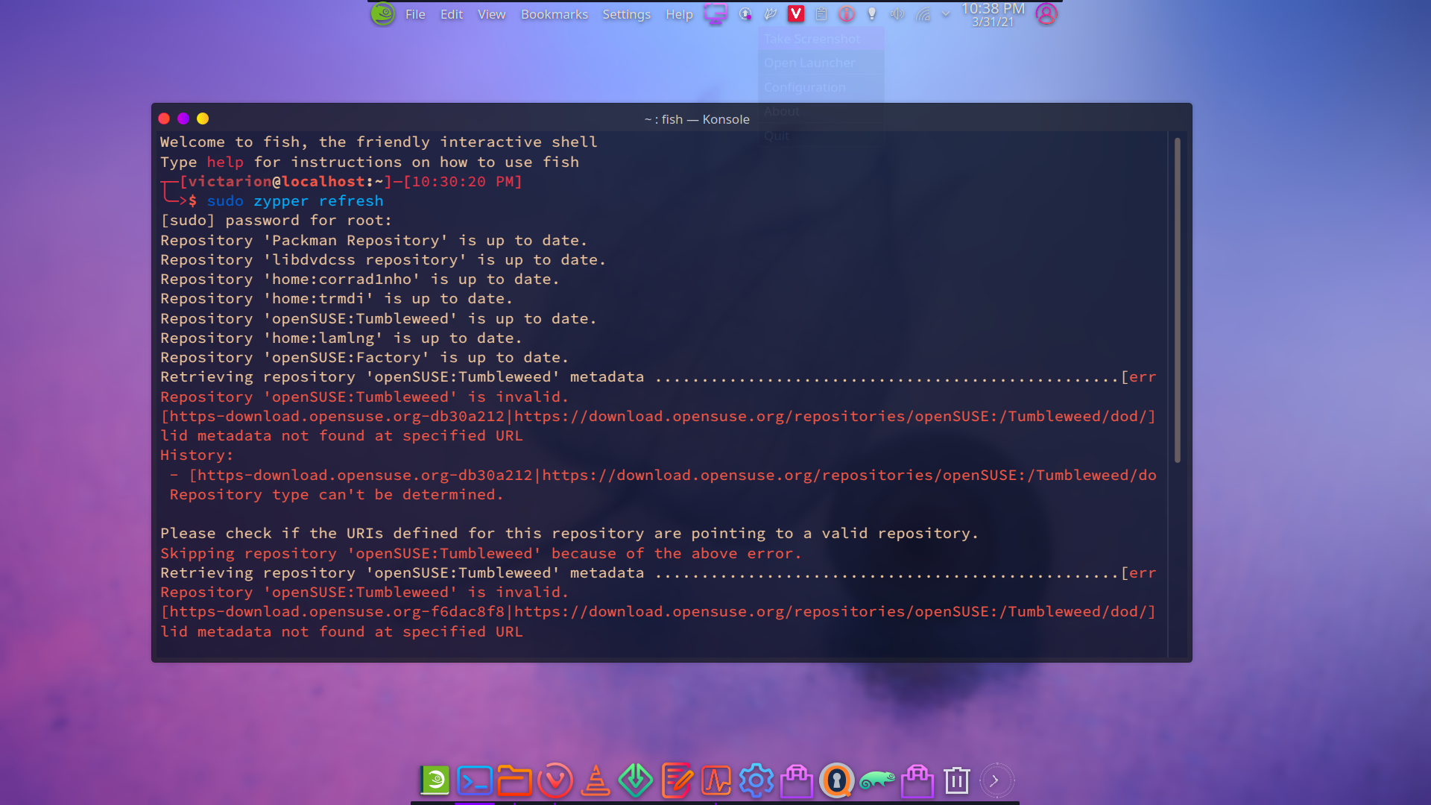Launch Vivaldi browser from the dock

click(x=555, y=780)
